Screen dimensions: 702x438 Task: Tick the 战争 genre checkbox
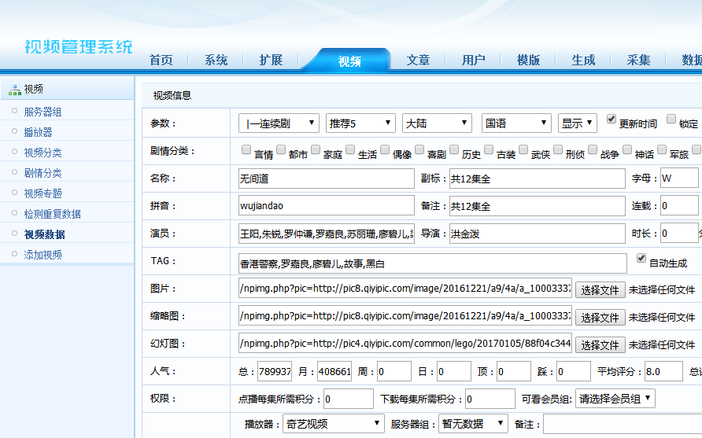coord(593,149)
